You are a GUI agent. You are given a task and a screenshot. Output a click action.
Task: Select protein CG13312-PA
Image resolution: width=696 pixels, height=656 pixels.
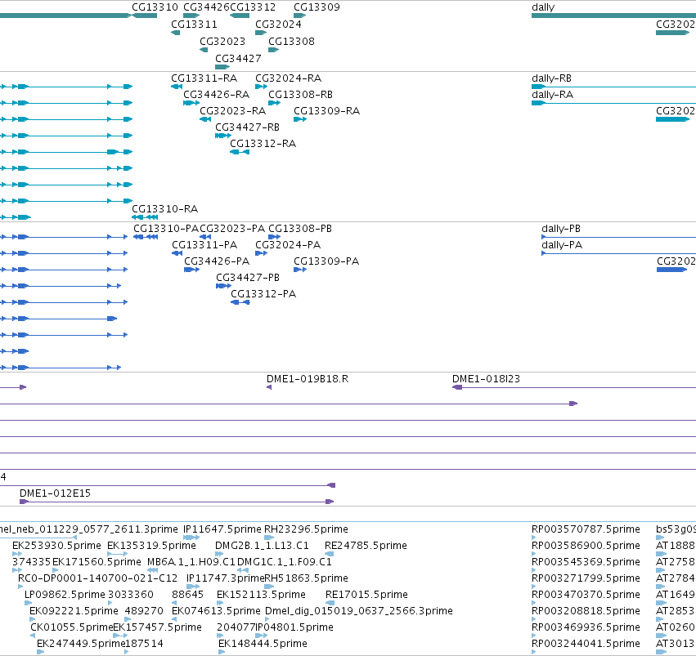click(263, 294)
